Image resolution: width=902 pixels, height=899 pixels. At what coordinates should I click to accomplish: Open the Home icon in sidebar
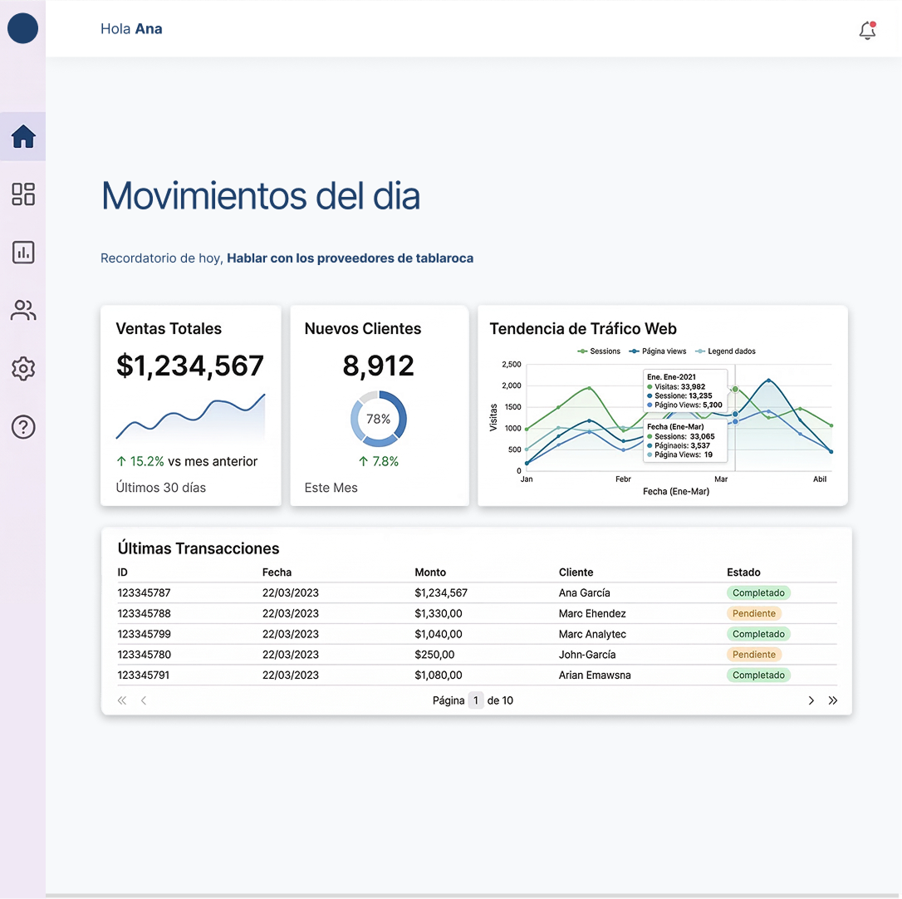click(x=23, y=136)
